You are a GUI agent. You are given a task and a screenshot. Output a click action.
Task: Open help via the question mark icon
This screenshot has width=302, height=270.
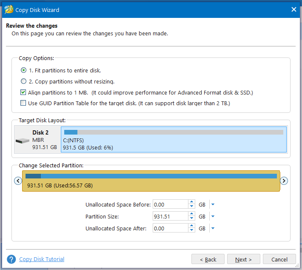coord(11,259)
